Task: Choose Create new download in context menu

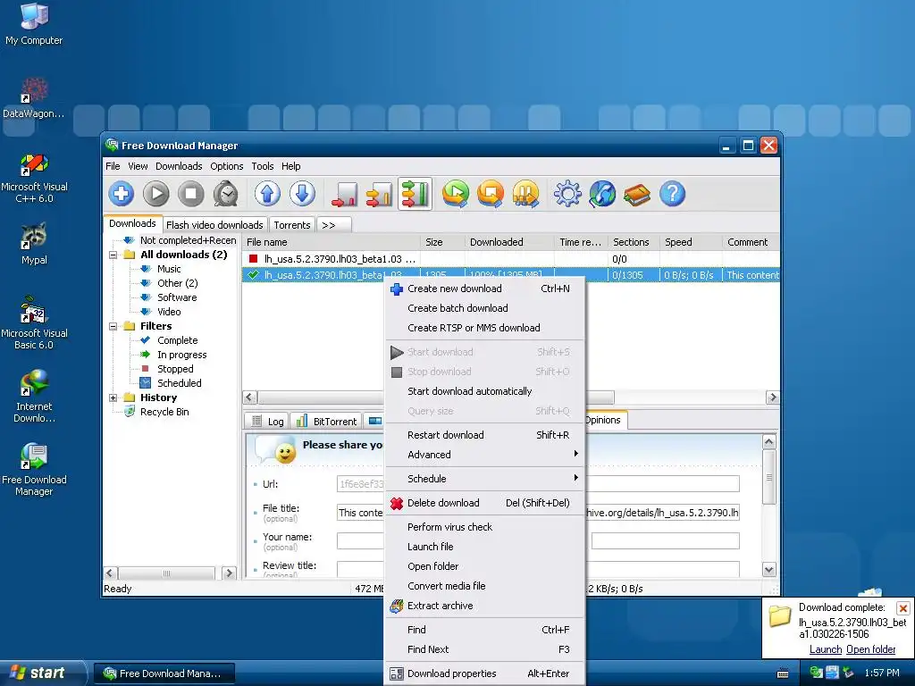Action: [484, 289]
